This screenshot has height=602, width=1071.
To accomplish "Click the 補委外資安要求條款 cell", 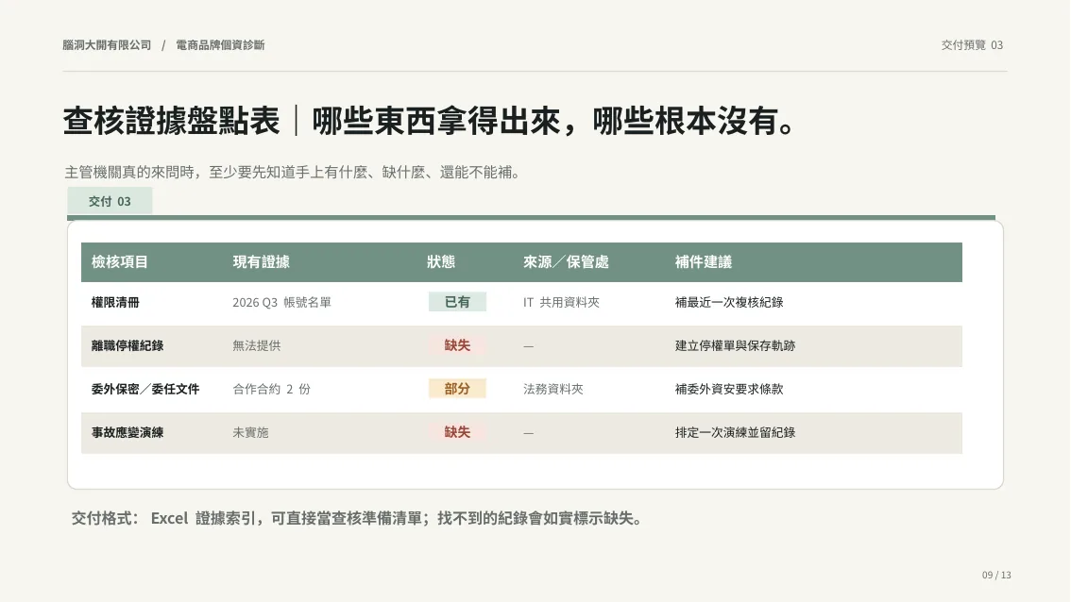I will (729, 389).
